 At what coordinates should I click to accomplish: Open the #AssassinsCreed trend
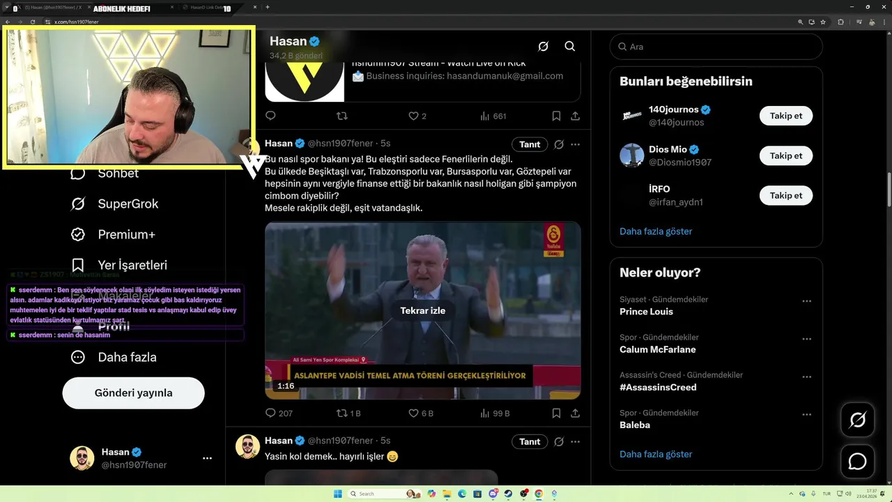pos(658,387)
